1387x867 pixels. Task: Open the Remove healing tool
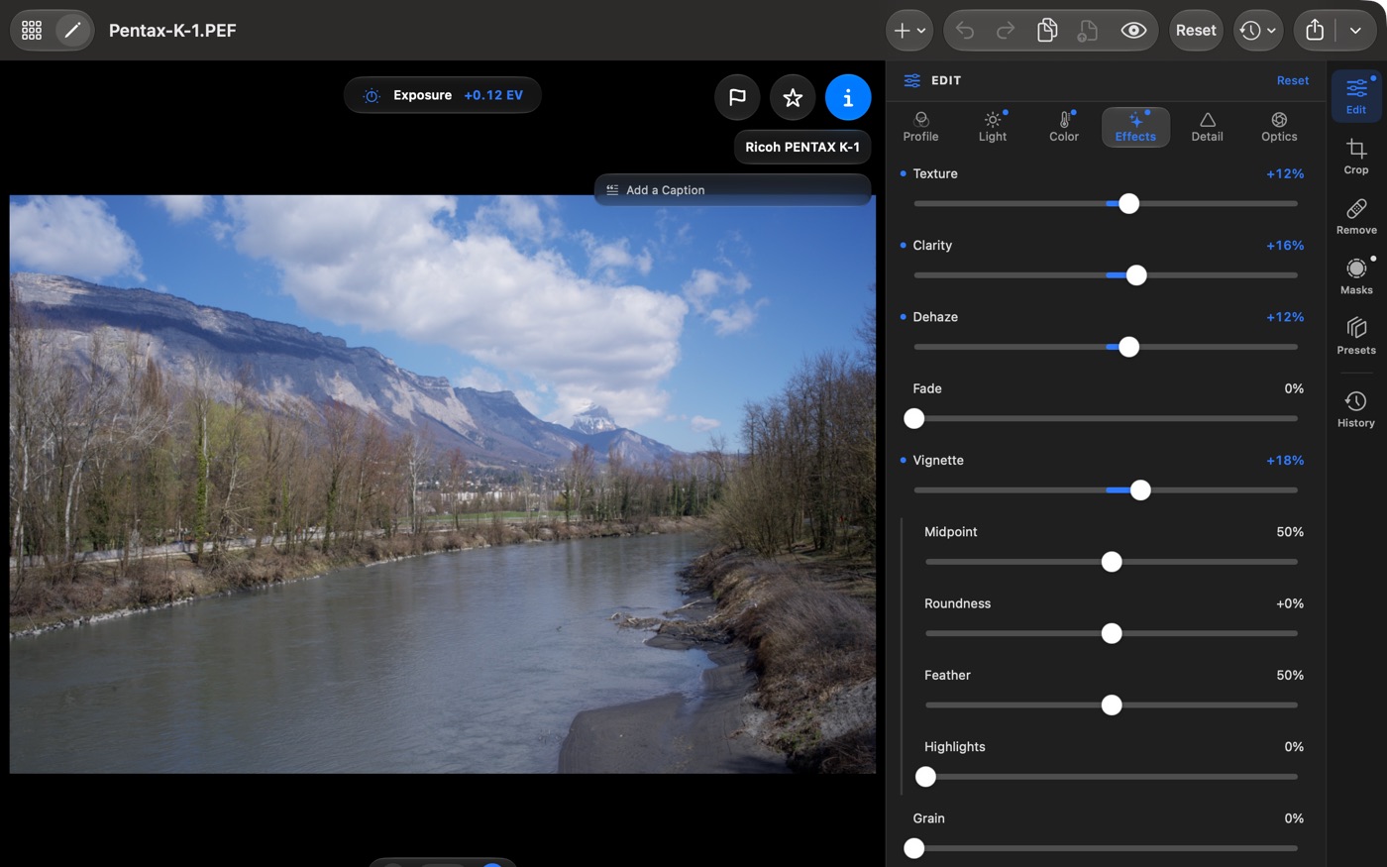(x=1356, y=216)
